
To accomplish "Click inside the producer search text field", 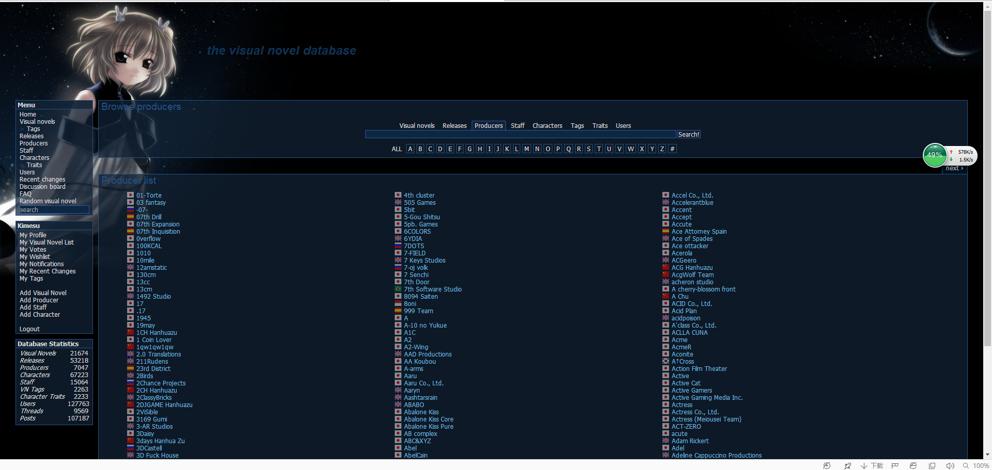I will [520, 134].
